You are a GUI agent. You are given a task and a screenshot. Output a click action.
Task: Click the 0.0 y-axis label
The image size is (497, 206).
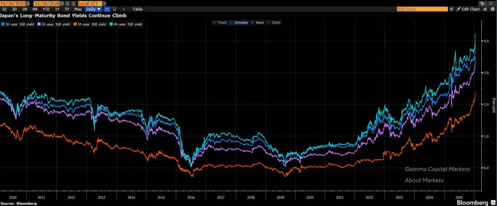486,168
